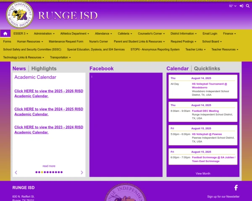Switch to the News tab
The image size is (252, 201).
(x=19, y=68)
